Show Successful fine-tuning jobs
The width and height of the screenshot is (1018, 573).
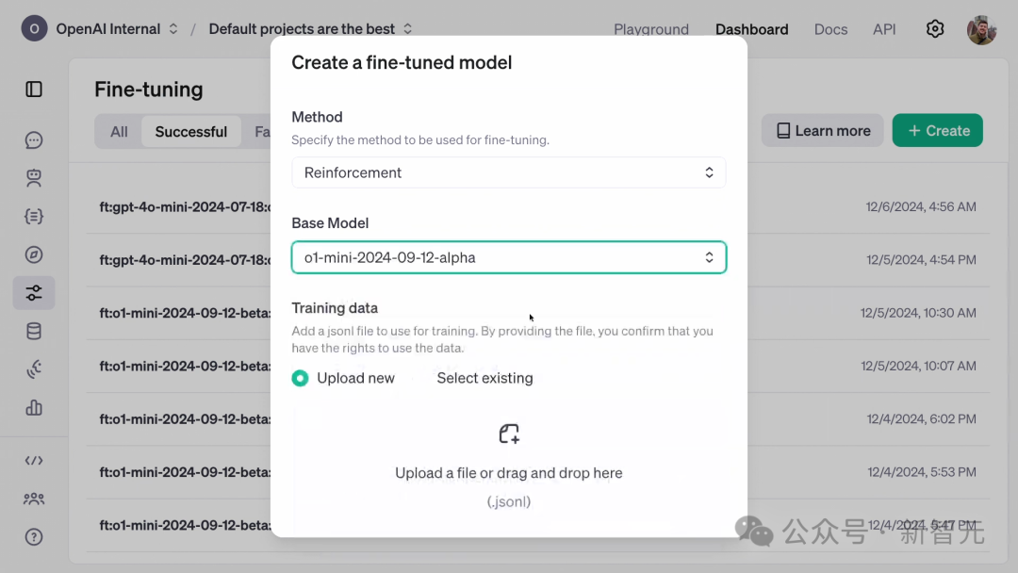click(190, 132)
